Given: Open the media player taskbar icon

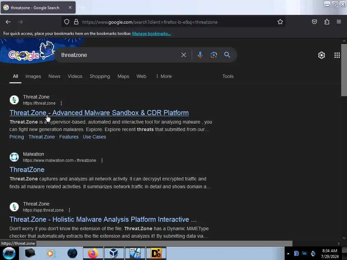Looking at the screenshot, I should (50, 253).
